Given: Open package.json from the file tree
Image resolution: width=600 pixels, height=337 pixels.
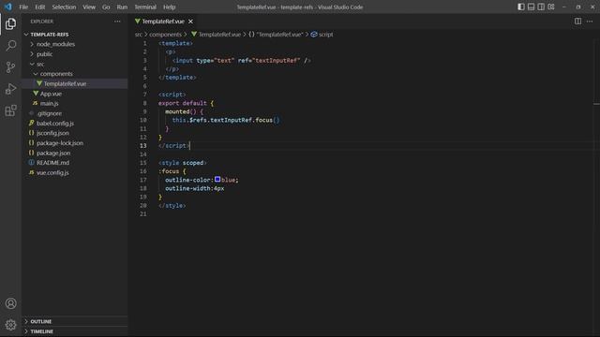Looking at the screenshot, I should coord(75,153).
